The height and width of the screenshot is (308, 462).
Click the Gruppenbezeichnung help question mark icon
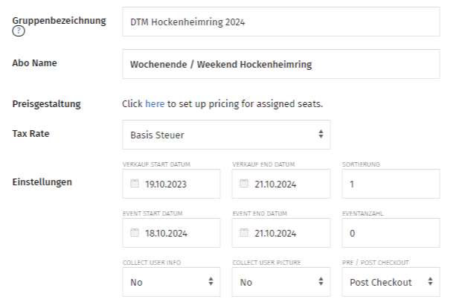click(17, 31)
